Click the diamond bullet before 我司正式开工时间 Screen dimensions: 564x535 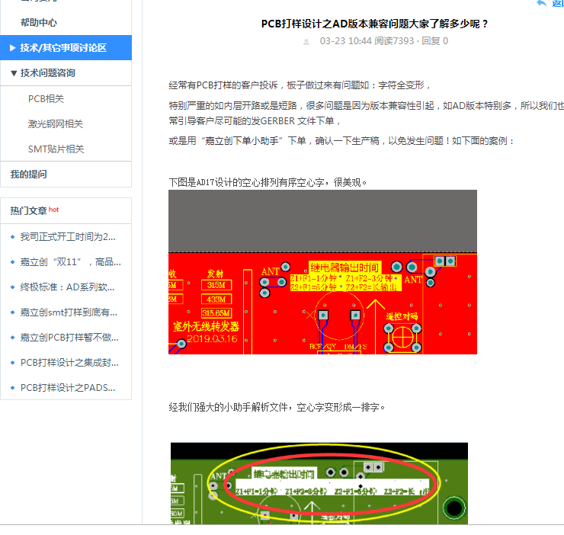pos(12,237)
